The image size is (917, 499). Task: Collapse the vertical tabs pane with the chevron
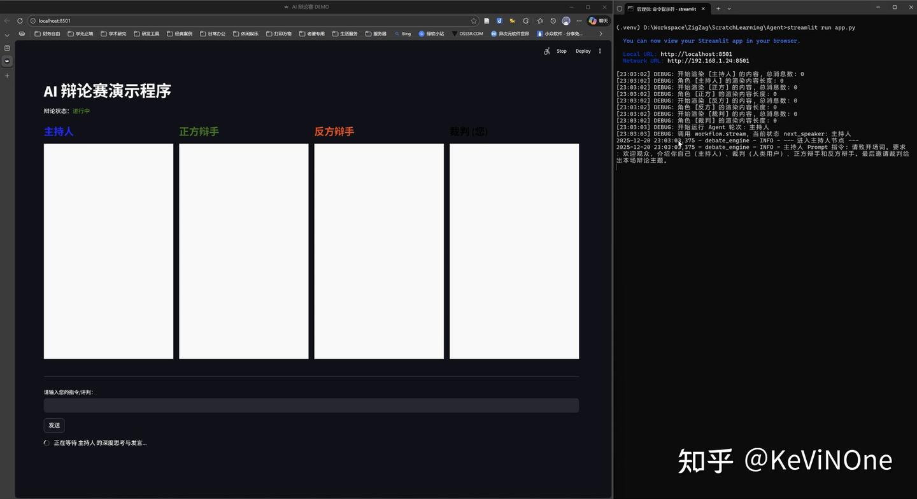7,35
